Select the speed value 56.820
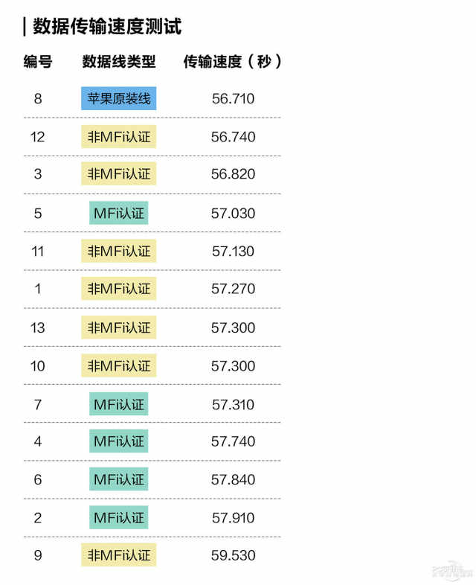Image resolution: width=476 pixels, height=585 pixels. pyautogui.click(x=233, y=174)
